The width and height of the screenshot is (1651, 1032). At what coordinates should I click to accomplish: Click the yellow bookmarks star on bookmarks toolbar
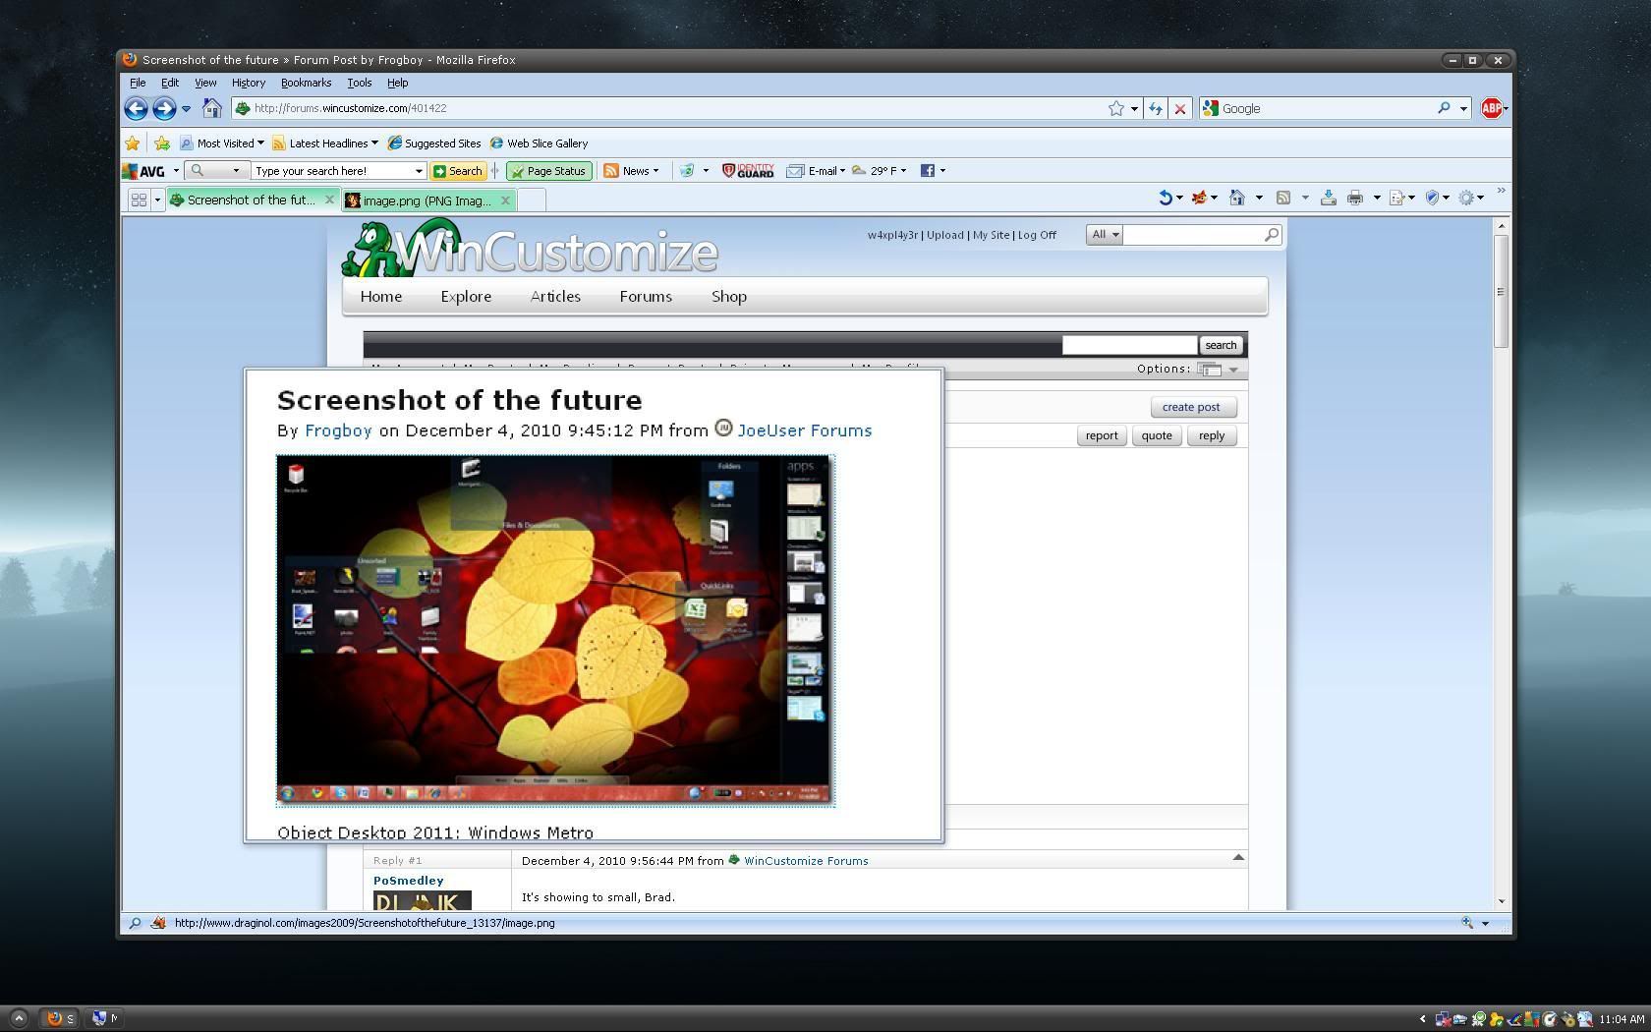(133, 143)
